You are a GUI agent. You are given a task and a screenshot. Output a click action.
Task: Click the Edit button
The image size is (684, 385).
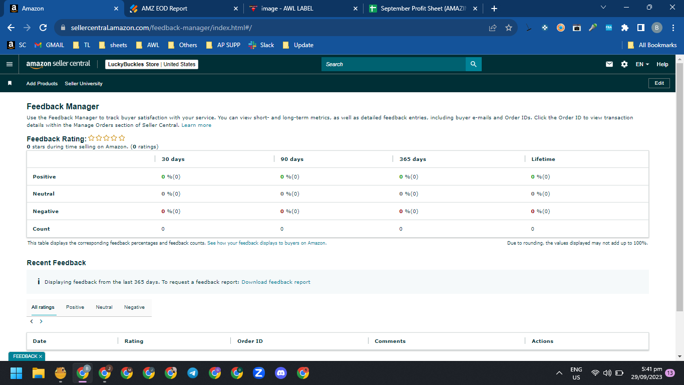point(659,83)
